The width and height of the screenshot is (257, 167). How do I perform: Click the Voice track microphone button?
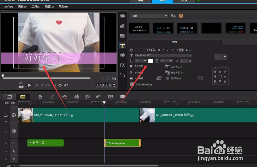pyautogui.click(x=14, y=151)
